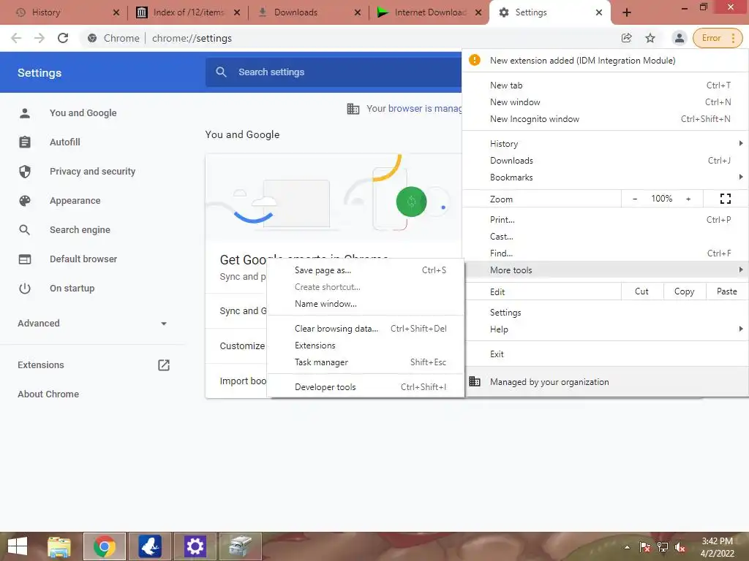This screenshot has width=749, height=561.
Task: Click the magnifier icon in Search settings
Action: point(221,72)
